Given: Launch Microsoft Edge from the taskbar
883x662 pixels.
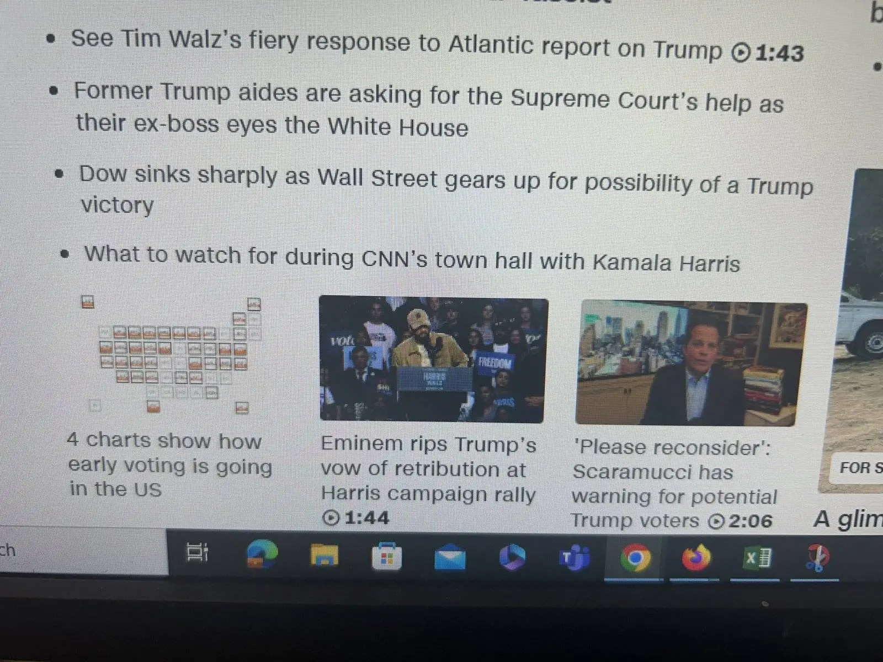Looking at the screenshot, I should click(x=262, y=554).
